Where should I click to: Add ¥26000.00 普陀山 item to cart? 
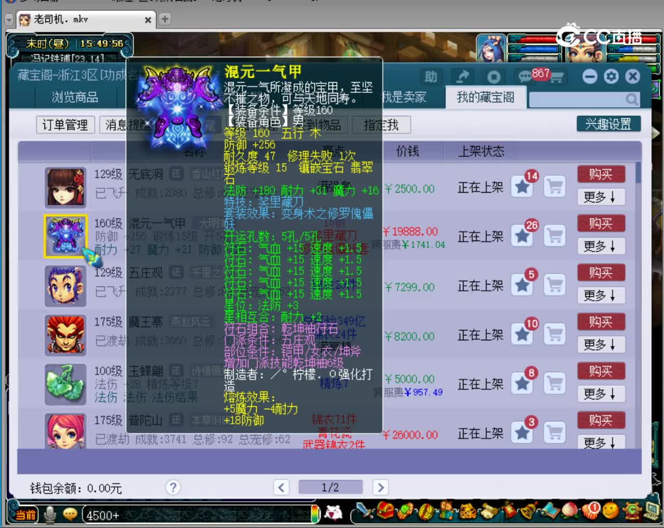click(x=555, y=433)
